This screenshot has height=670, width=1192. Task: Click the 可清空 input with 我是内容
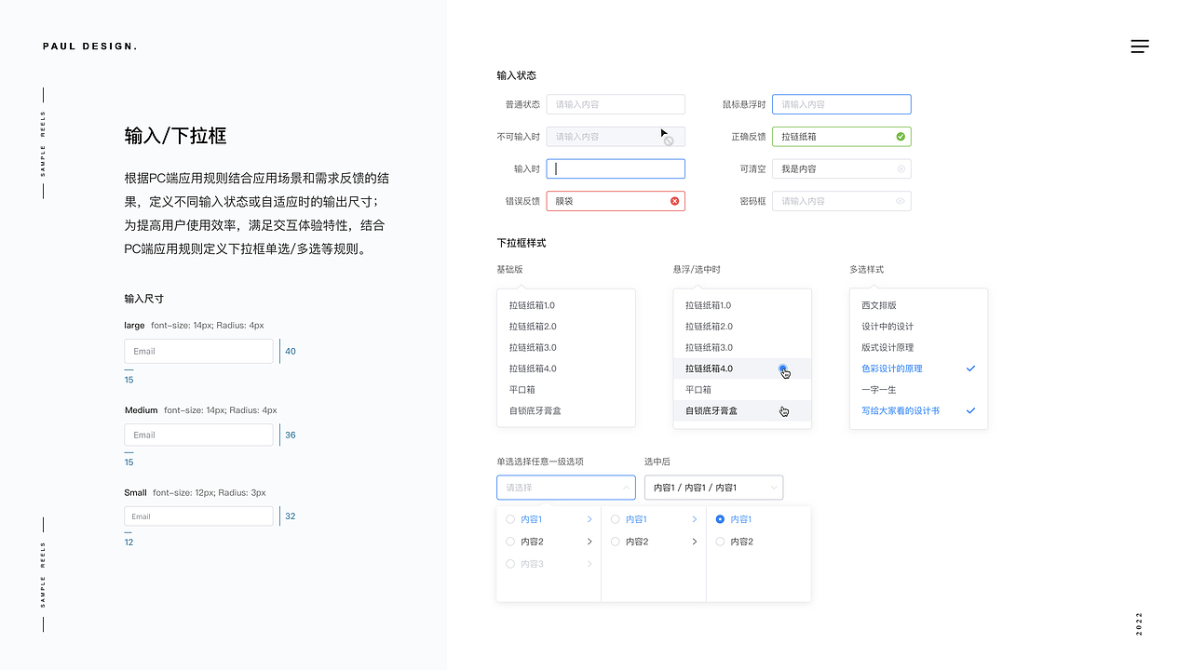pyautogui.click(x=842, y=168)
